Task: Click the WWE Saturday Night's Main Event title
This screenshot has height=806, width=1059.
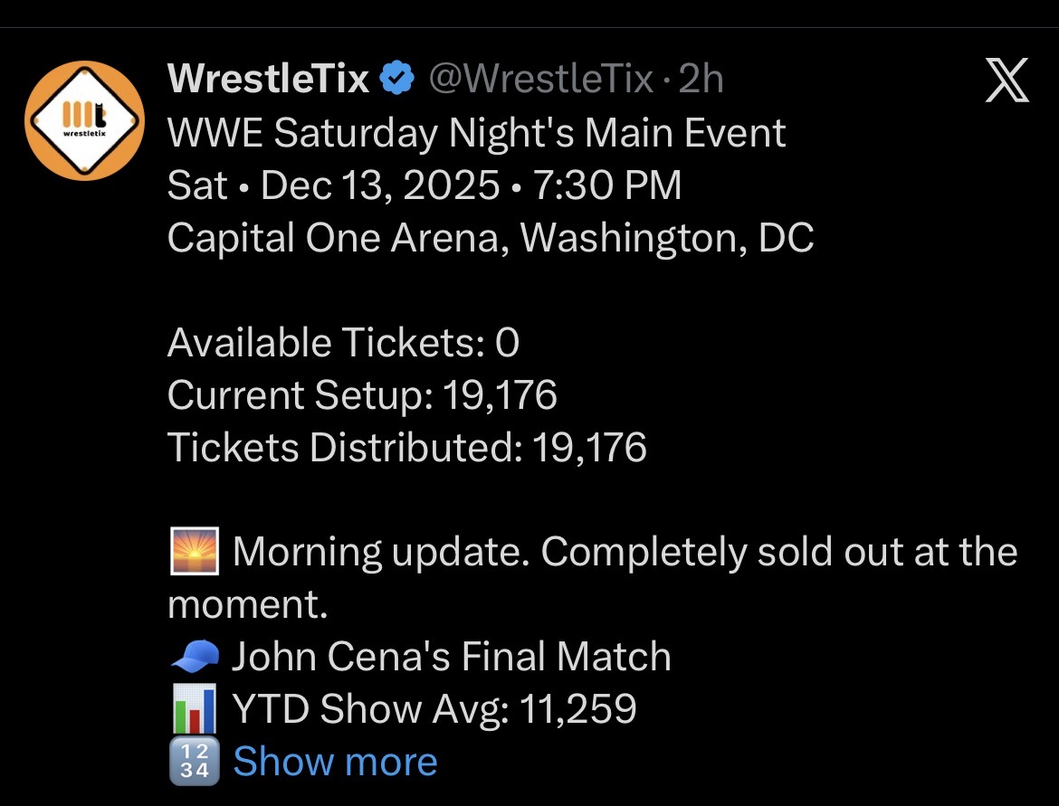Action: click(x=476, y=134)
